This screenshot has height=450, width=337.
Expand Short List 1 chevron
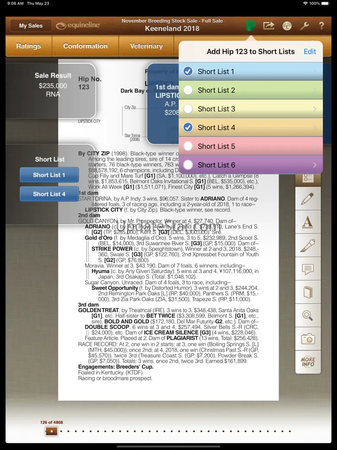[x=315, y=71]
